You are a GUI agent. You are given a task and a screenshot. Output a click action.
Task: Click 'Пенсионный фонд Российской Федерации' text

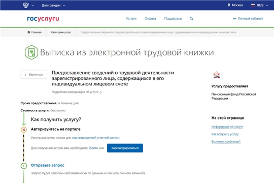pyautogui.click(x=233, y=96)
